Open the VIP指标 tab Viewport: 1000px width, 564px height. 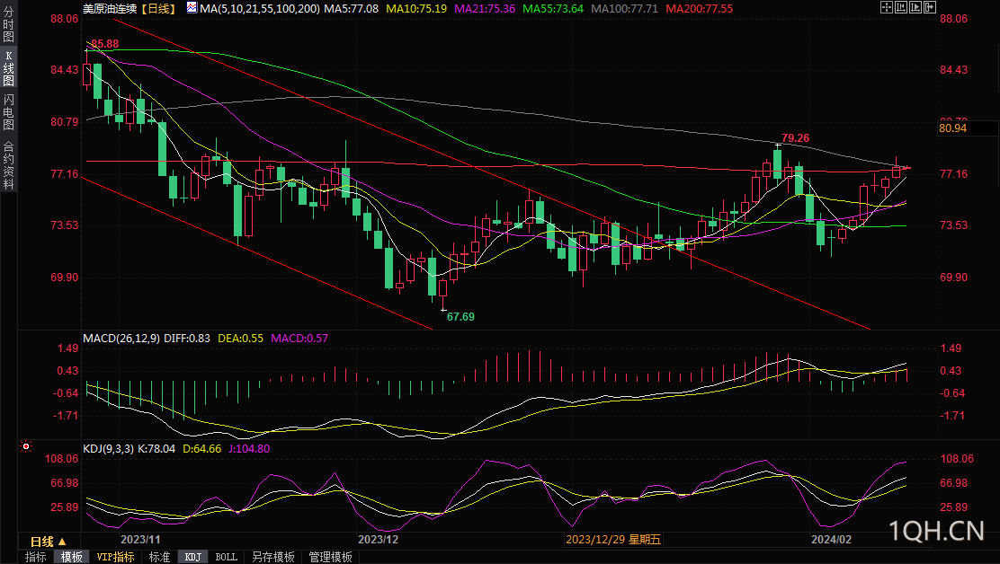tap(115, 557)
